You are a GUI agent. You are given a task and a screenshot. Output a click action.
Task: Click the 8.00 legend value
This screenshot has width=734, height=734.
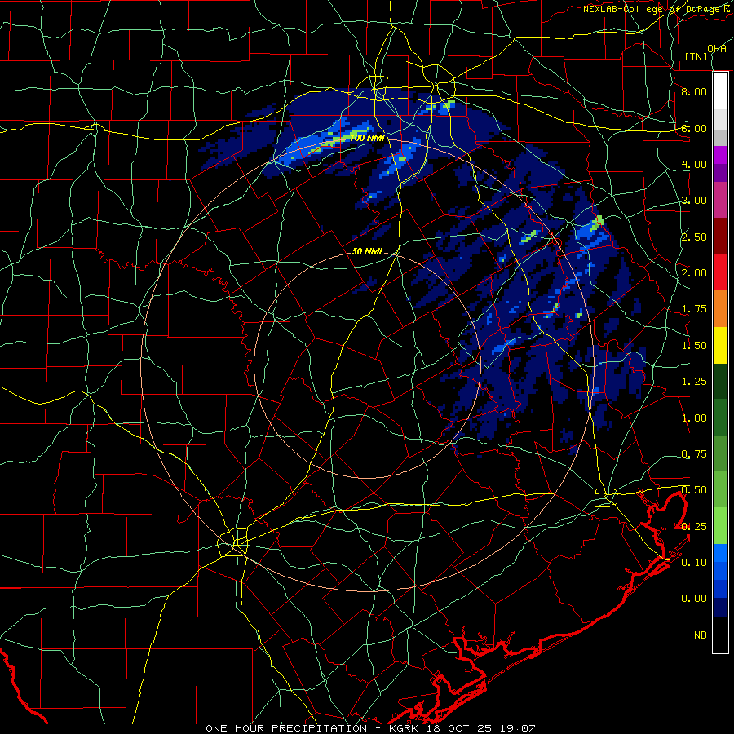pyautogui.click(x=694, y=91)
